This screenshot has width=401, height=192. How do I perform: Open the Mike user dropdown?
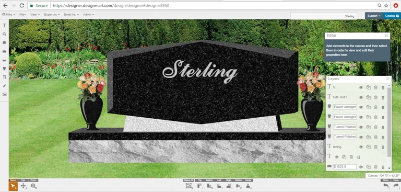tap(9, 15)
